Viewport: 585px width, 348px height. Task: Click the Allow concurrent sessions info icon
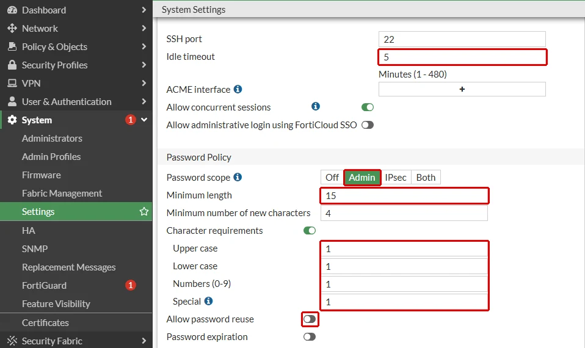316,106
